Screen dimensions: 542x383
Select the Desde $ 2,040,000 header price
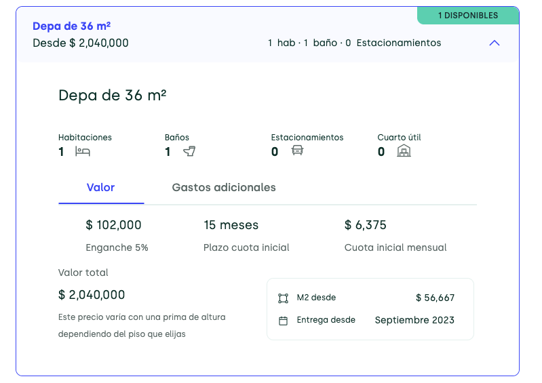pyautogui.click(x=81, y=43)
